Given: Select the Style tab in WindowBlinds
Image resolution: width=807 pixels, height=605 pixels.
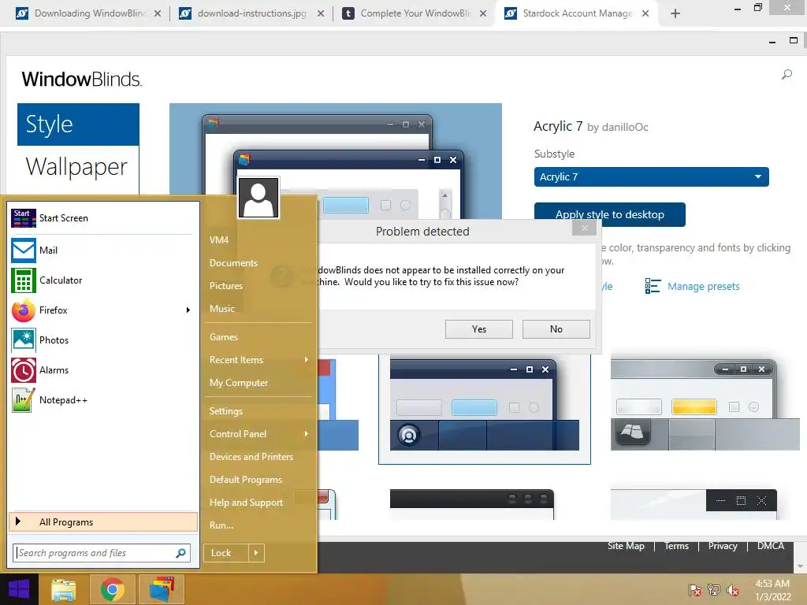Looking at the screenshot, I should tap(78, 124).
